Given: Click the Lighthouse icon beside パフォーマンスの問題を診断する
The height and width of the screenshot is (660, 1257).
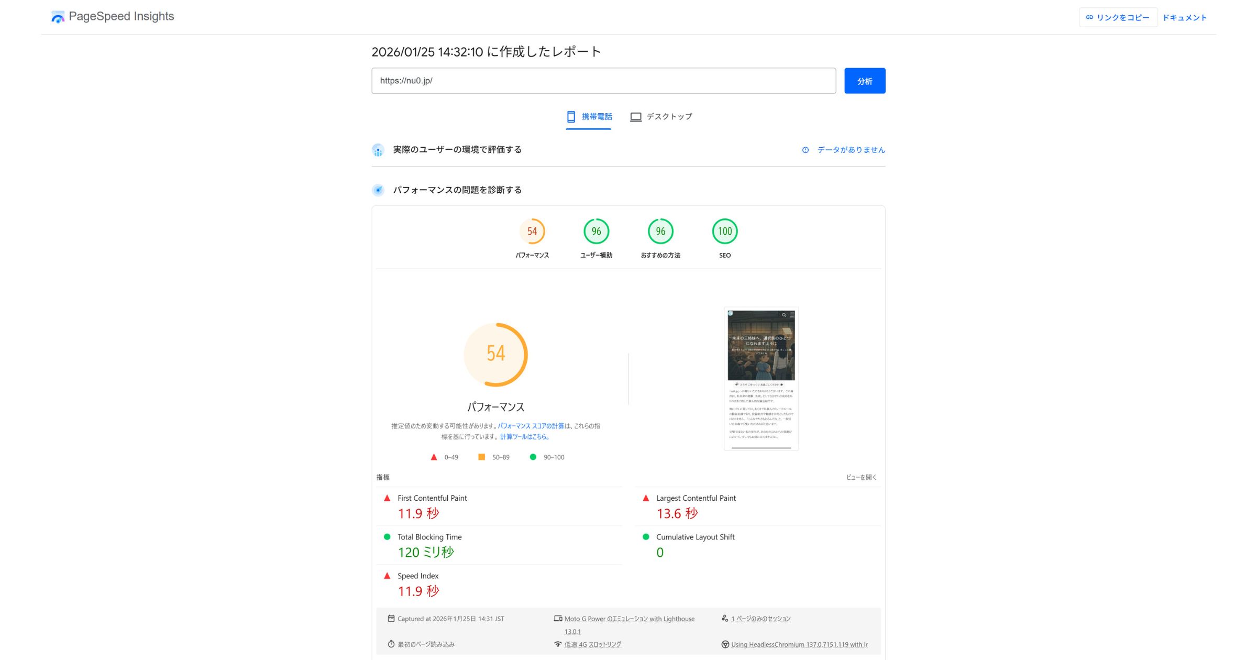Looking at the screenshot, I should click(x=378, y=190).
